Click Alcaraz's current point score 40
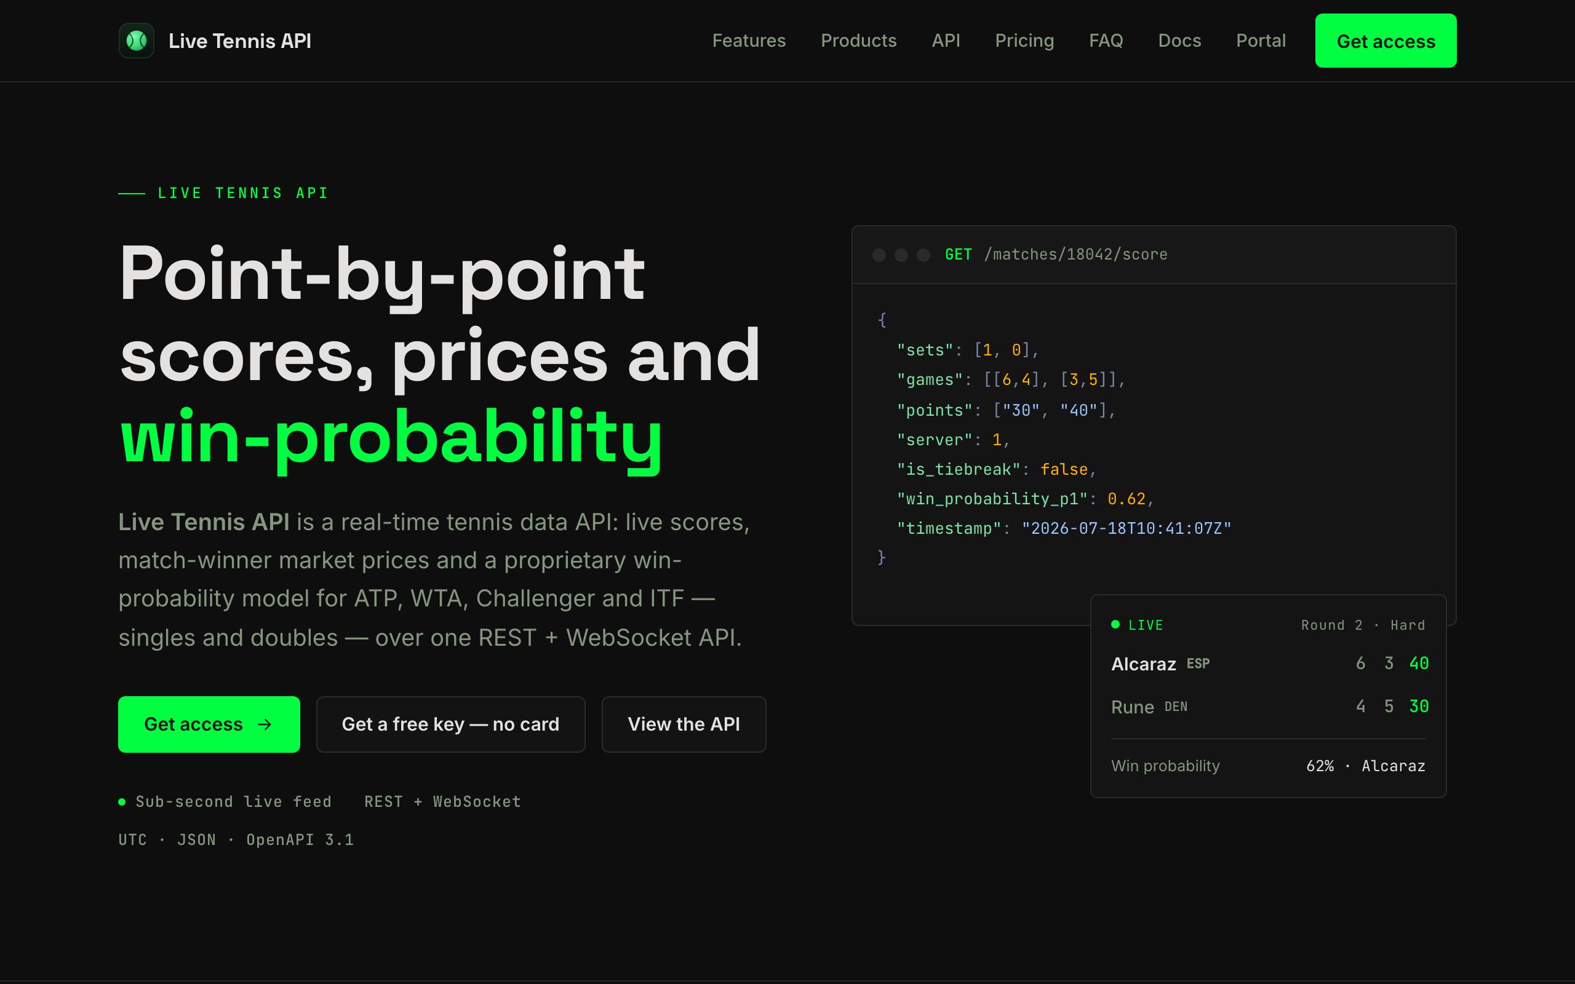The image size is (1575, 984). pos(1419,663)
